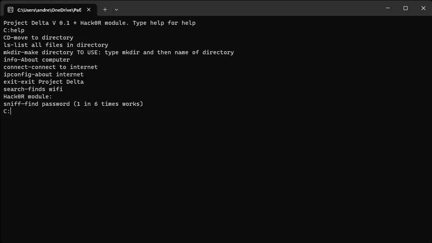Click the typed C:help command line
Image resolution: width=432 pixels, height=243 pixels.
tap(14, 30)
